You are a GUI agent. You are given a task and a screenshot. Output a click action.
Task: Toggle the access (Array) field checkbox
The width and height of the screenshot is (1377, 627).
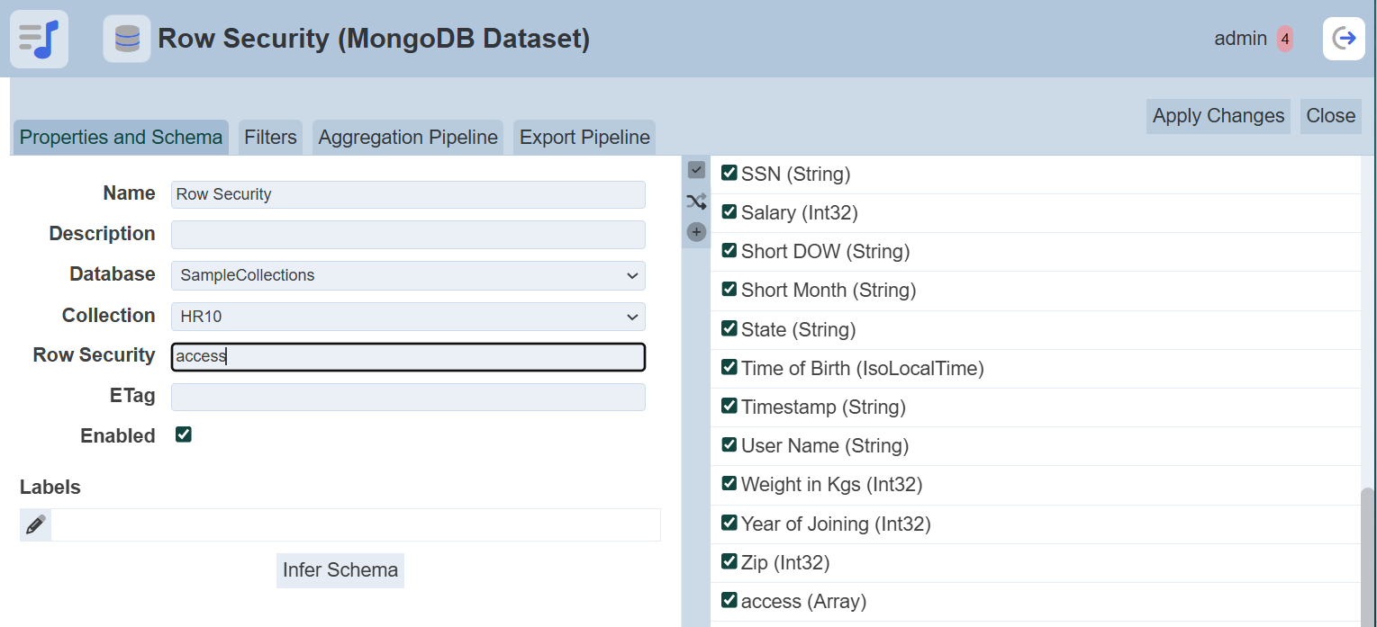729,600
